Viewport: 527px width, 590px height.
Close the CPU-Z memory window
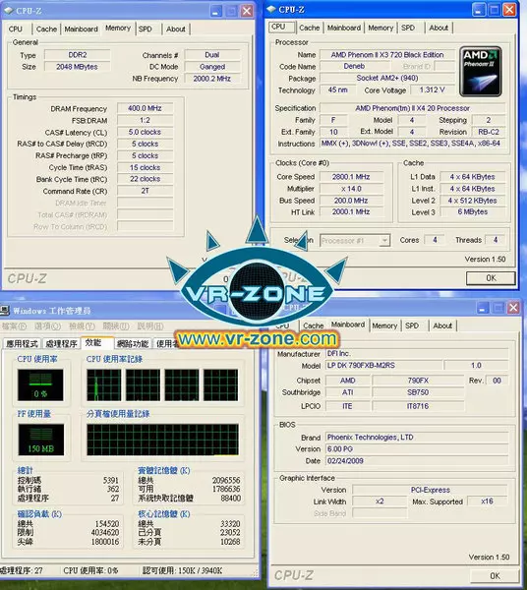pyautogui.click(x=247, y=11)
